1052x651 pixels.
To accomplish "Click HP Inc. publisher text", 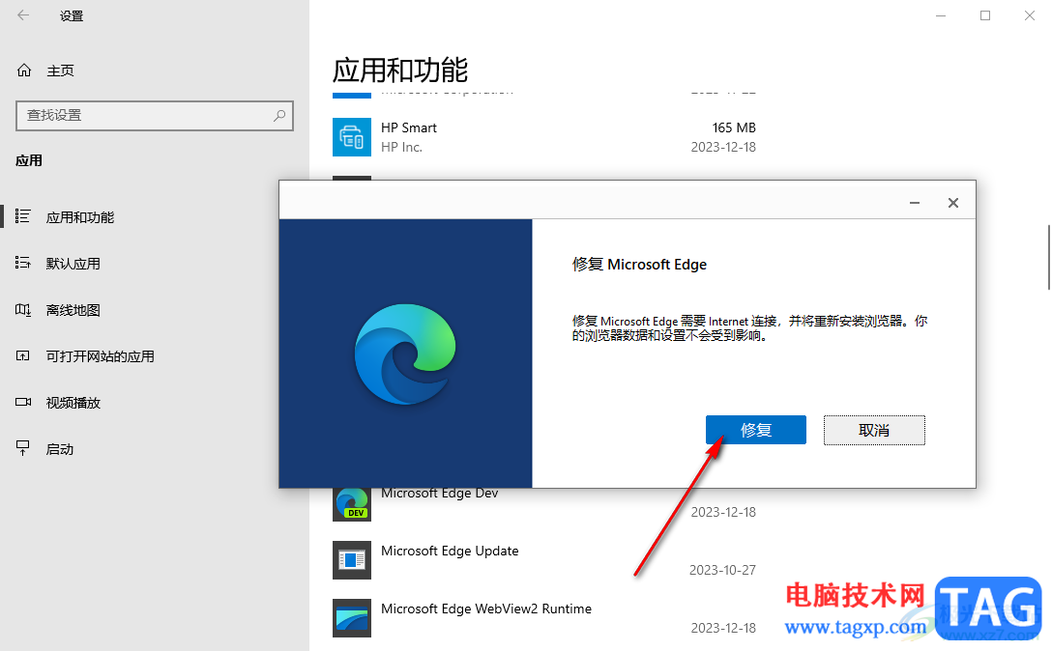I will click(401, 147).
